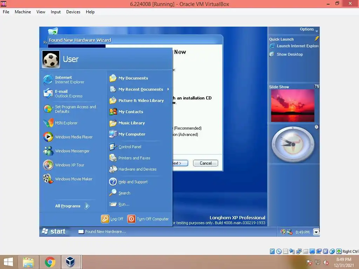Click VirtualBox shared folders status icon
The height and width of the screenshot is (269, 359).
305,251
